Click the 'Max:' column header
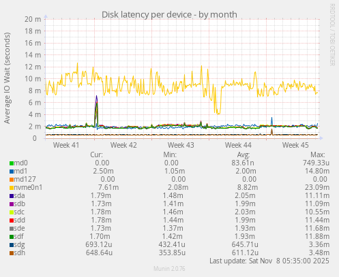 [318, 154]
